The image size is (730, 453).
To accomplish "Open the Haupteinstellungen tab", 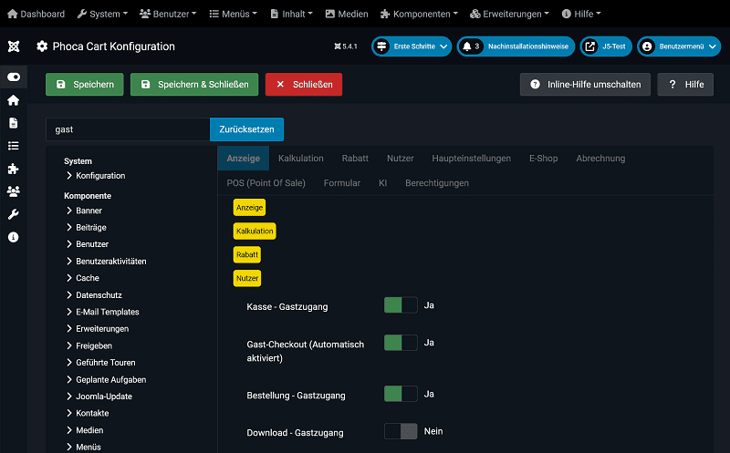I will click(471, 159).
